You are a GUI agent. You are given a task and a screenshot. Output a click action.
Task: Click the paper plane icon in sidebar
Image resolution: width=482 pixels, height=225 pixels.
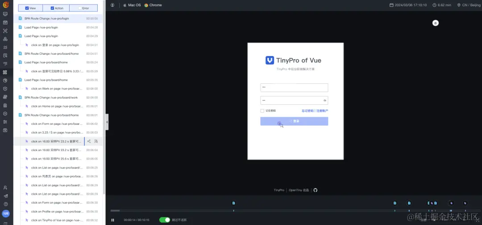5,196
